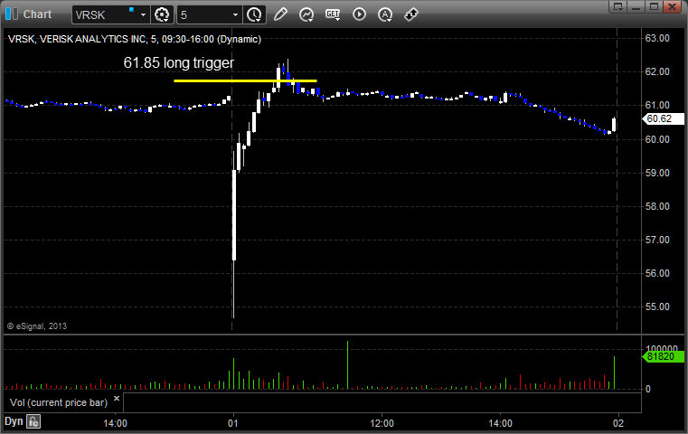The height and width of the screenshot is (434, 688).
Task: Click the 56.00 price axis label
Action: point(657,273)
